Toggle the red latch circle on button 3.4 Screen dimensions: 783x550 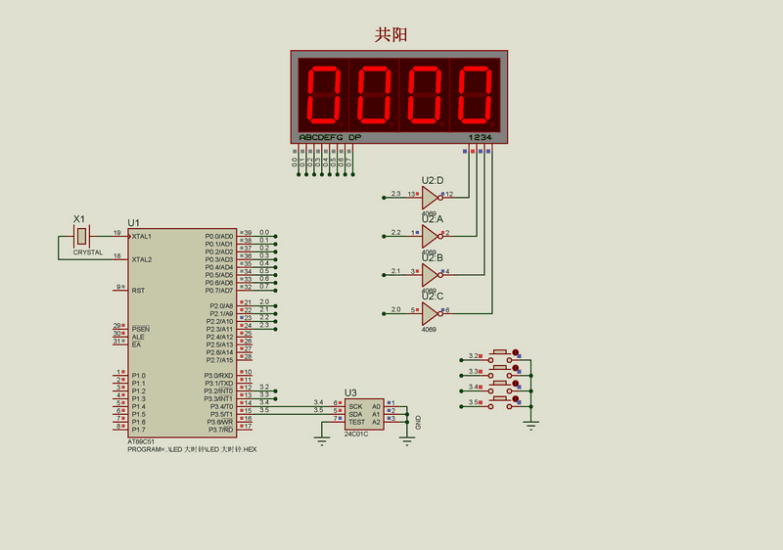point(516,384)
